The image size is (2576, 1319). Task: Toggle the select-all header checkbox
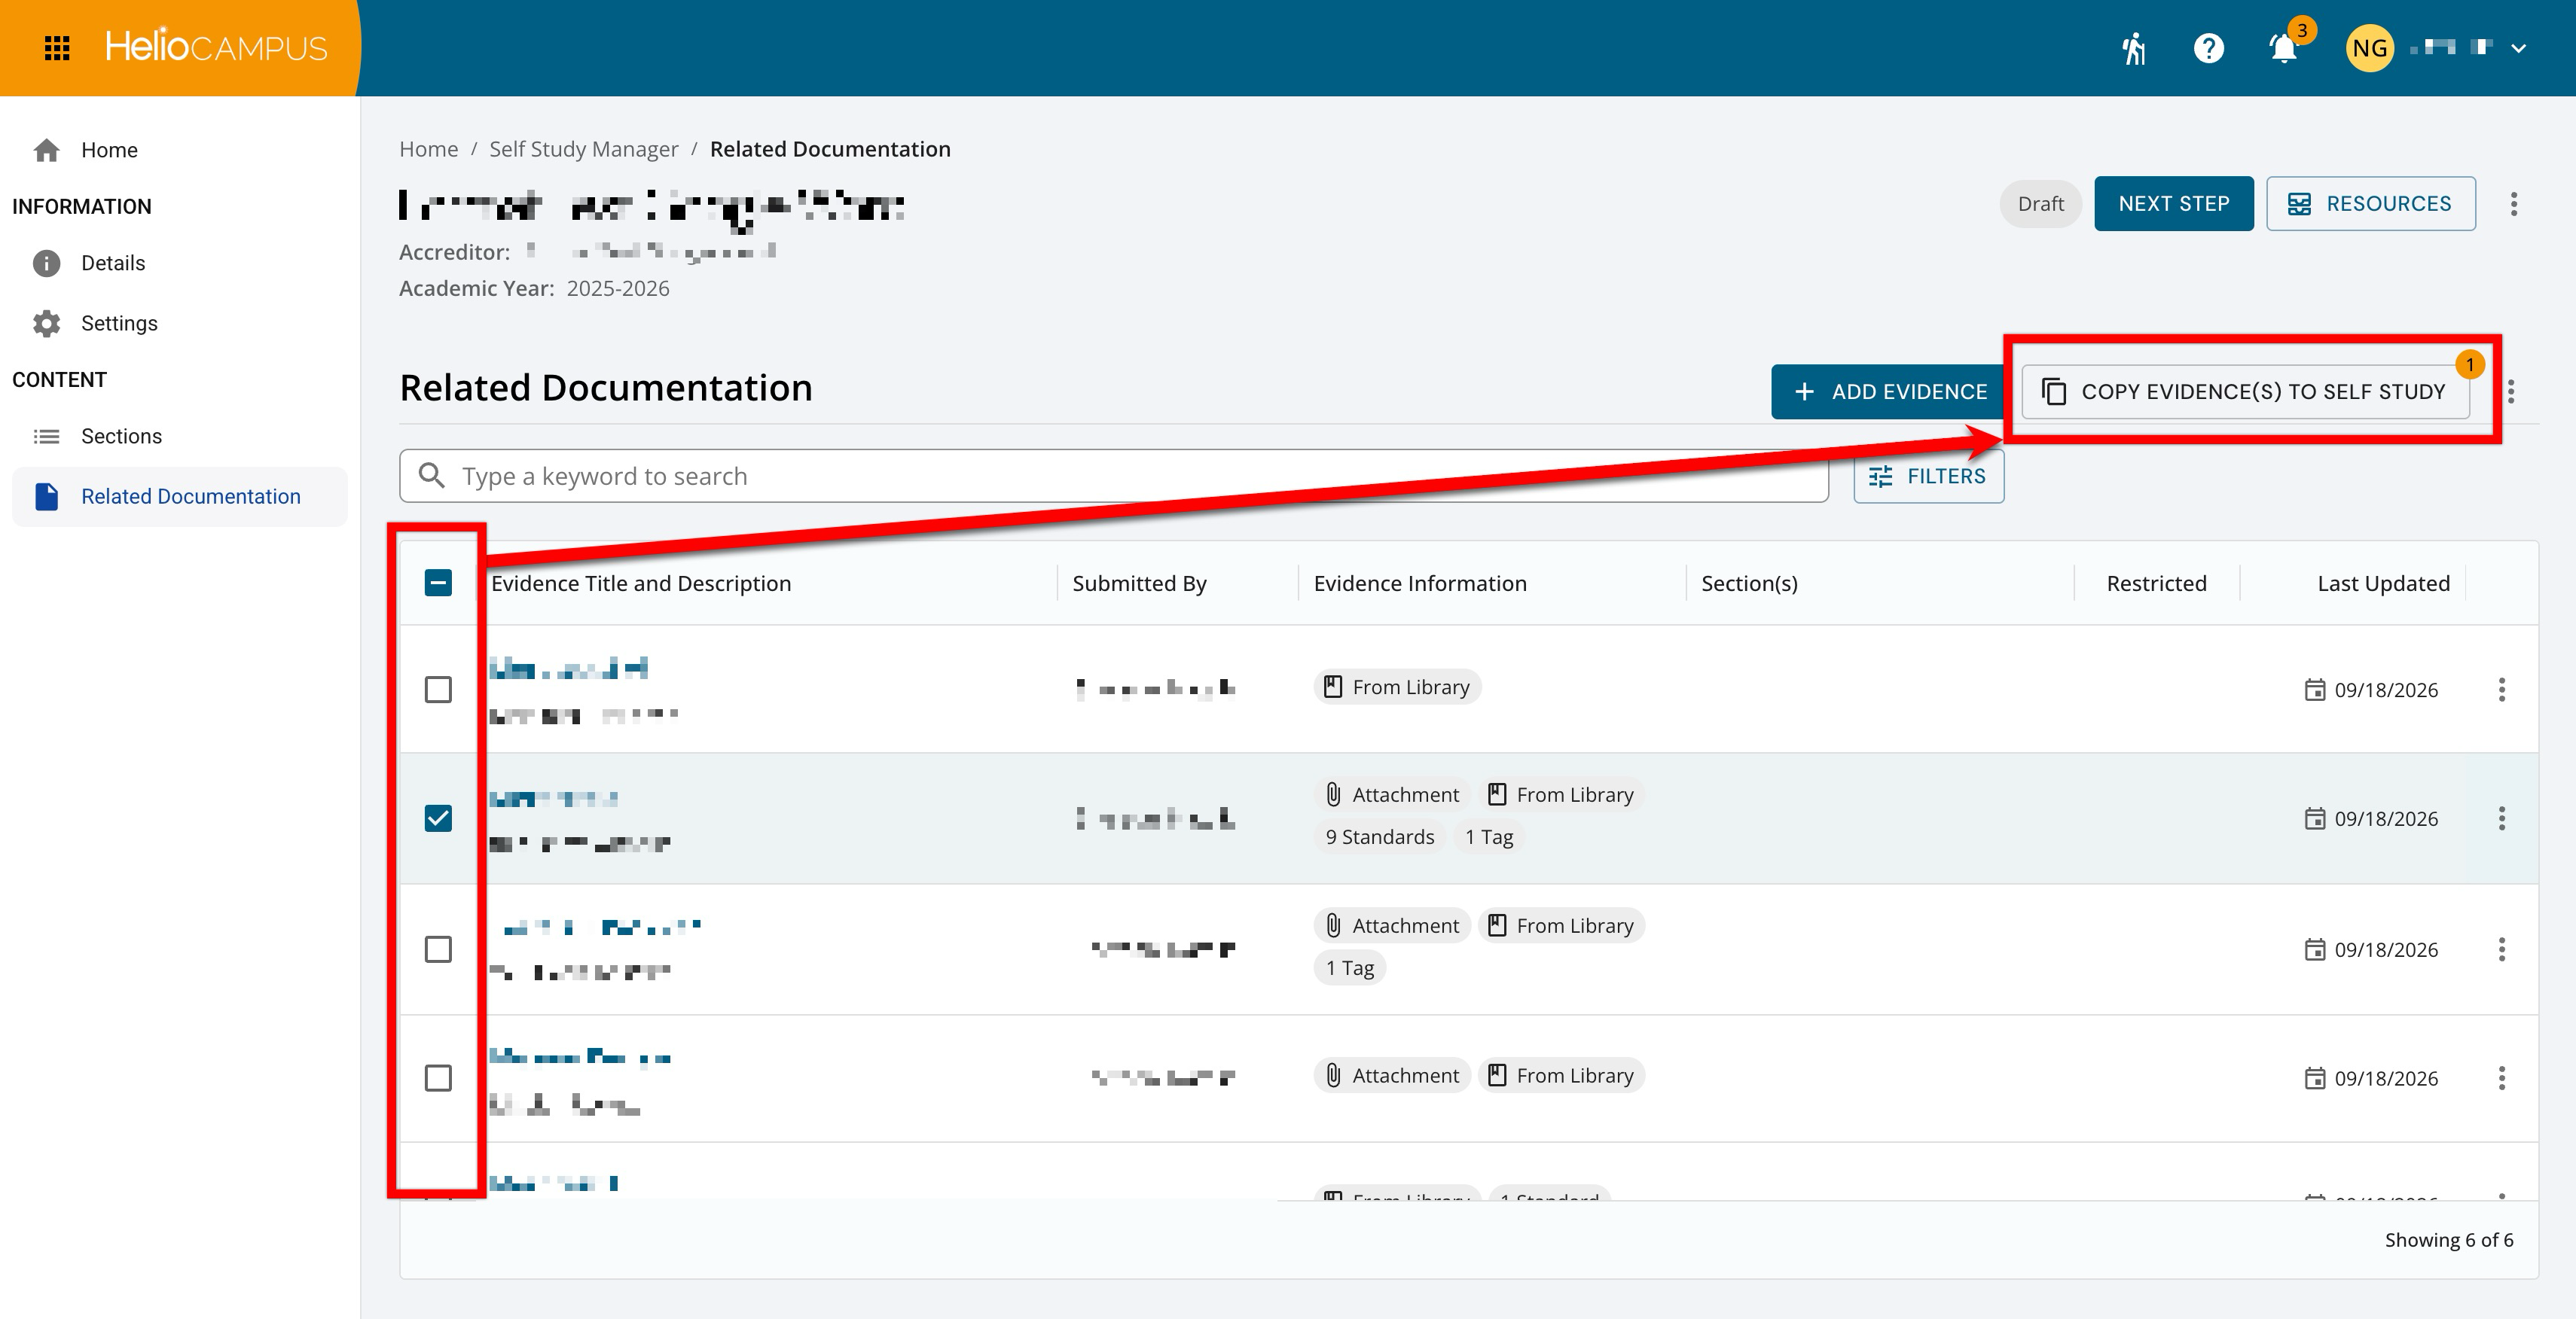[x=438, y=583]
